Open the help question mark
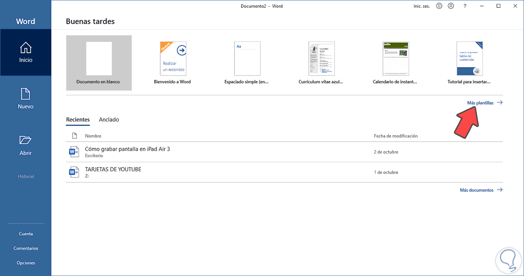 (x=465, y=6)
